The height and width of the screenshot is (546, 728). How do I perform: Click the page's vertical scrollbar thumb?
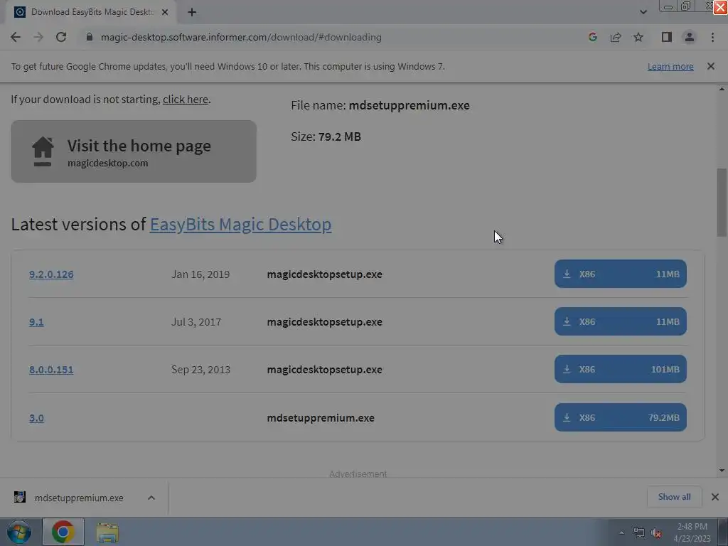point(722,202)
